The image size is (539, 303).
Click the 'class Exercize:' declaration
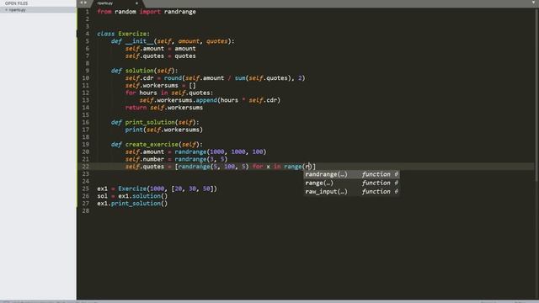click(124, 34)
